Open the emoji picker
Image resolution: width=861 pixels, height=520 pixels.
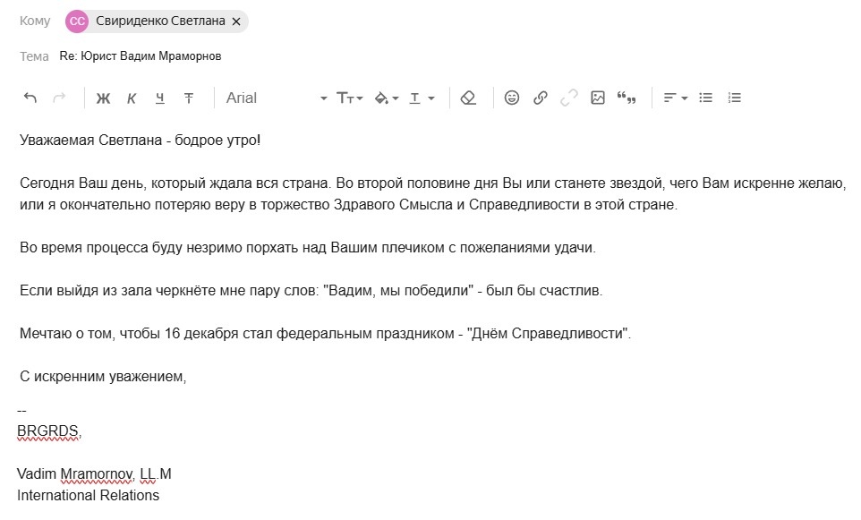(x=512, y=98)
